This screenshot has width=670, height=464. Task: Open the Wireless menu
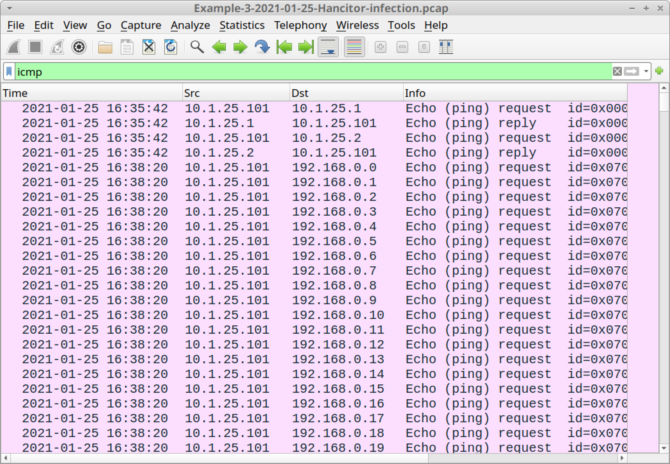pos(357,25)
